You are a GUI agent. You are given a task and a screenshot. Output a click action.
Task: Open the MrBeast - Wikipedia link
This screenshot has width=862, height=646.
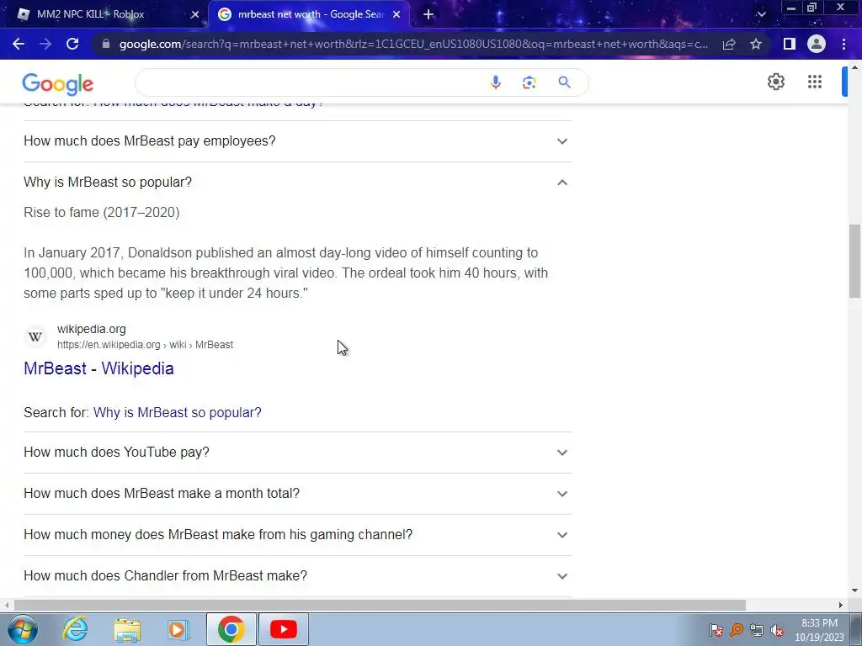98,368
